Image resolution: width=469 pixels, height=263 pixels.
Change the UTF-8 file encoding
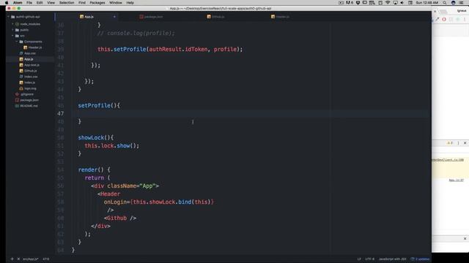coord(369,259)
